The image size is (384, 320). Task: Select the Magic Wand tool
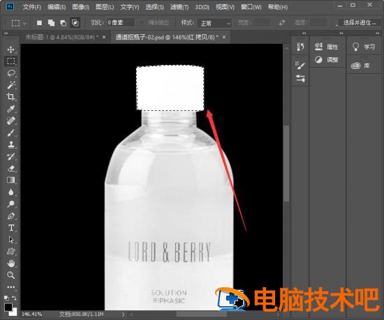point(10,85)
